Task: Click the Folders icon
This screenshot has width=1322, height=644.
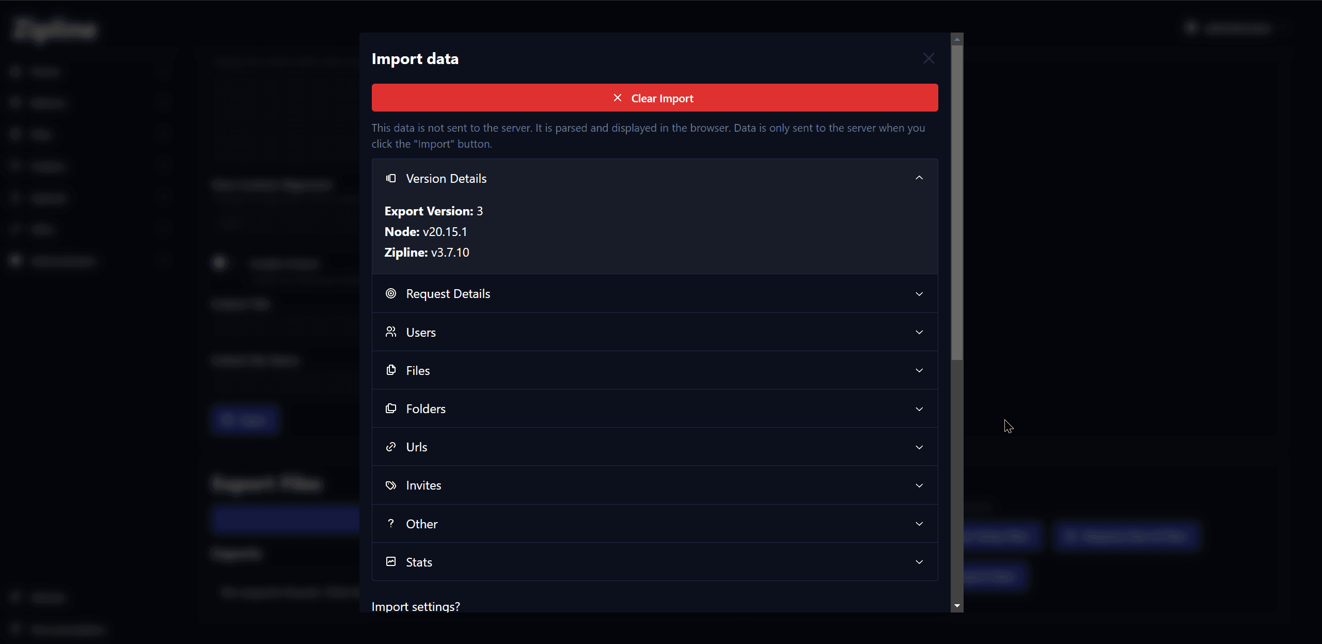Action: (x=391, y=408)
